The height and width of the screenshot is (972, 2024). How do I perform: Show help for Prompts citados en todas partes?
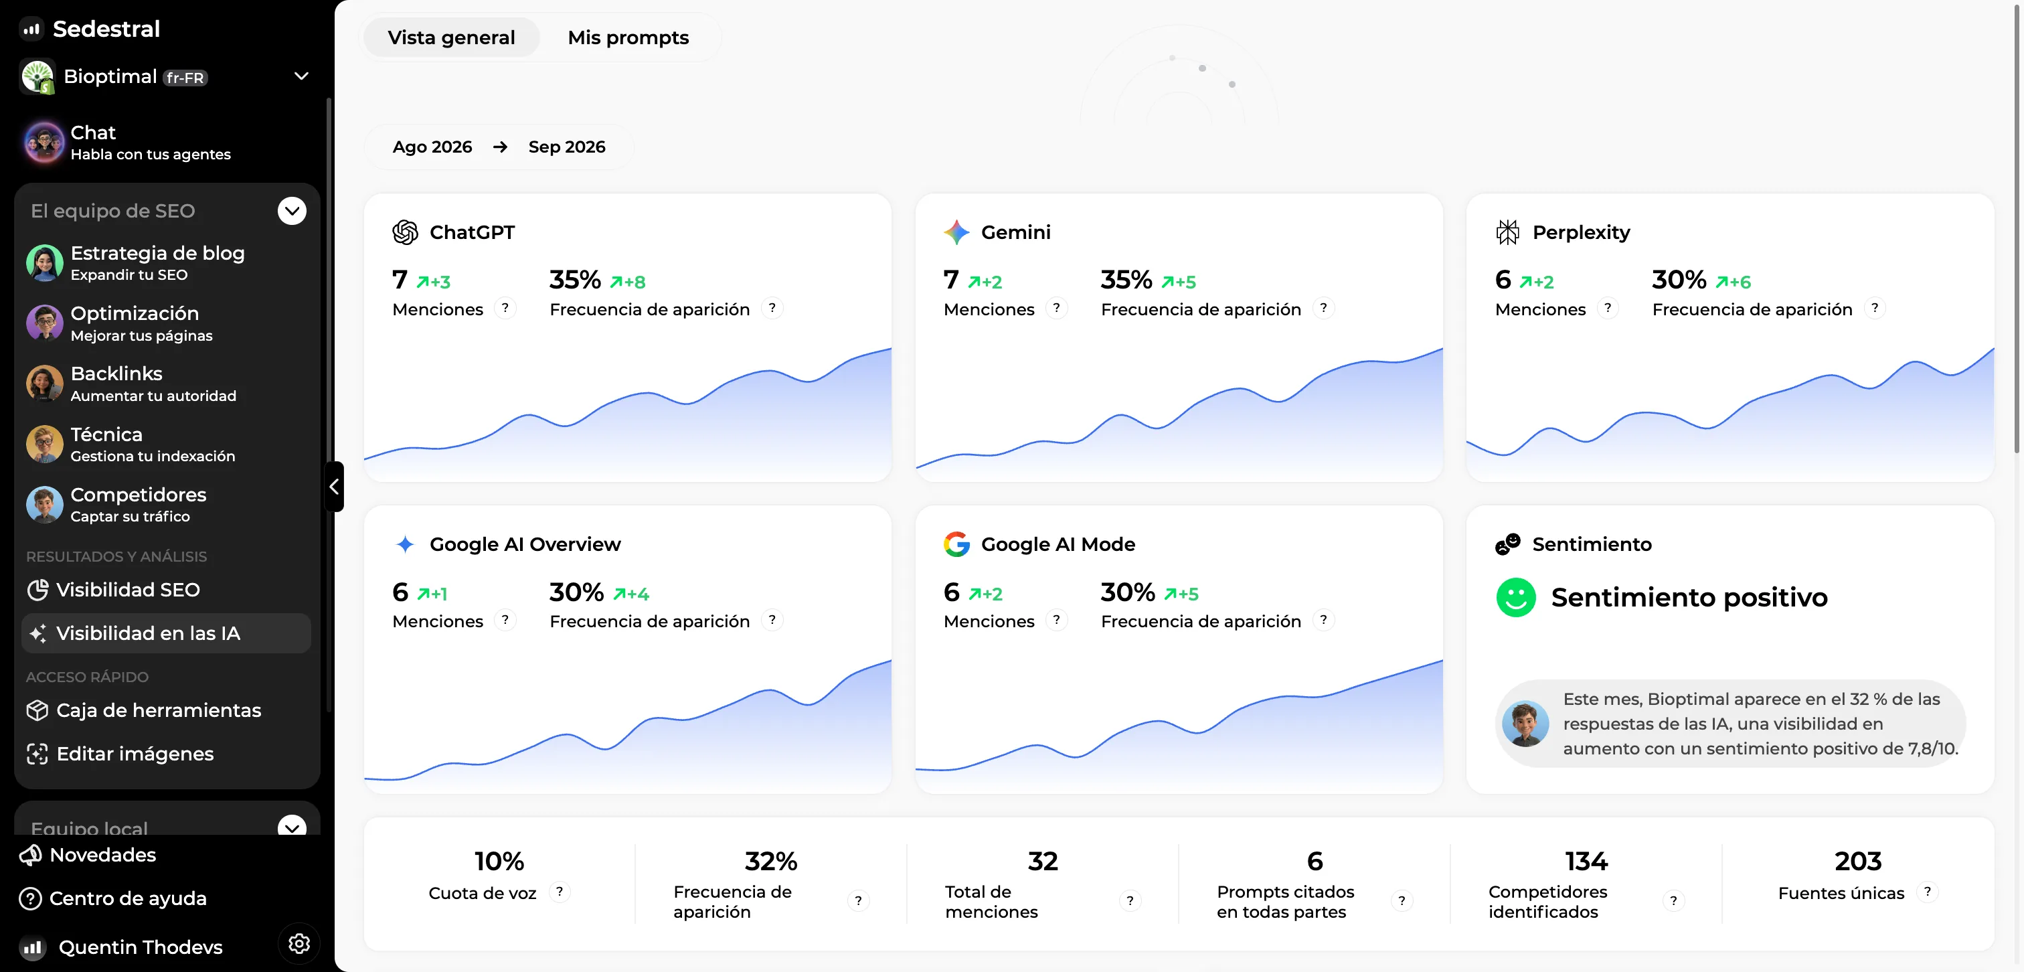pyautogui.click(x=1402, y=901)
